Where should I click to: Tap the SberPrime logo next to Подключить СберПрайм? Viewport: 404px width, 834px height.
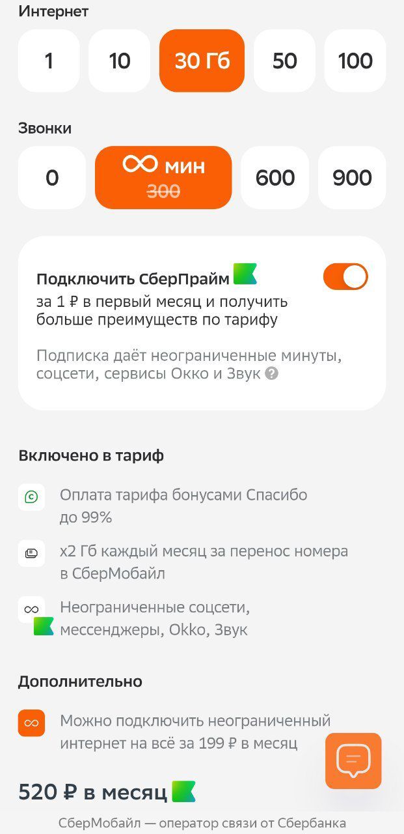coord(245,274)
